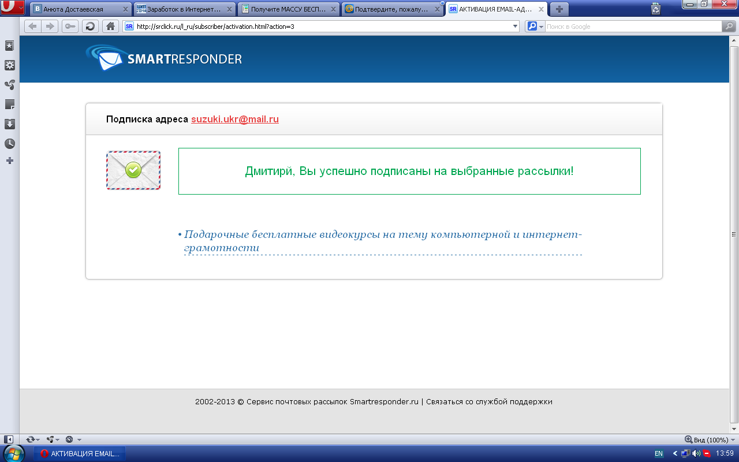Click the envelope with green checkmark image
739x462 pixels.
(x=133, y=170)
